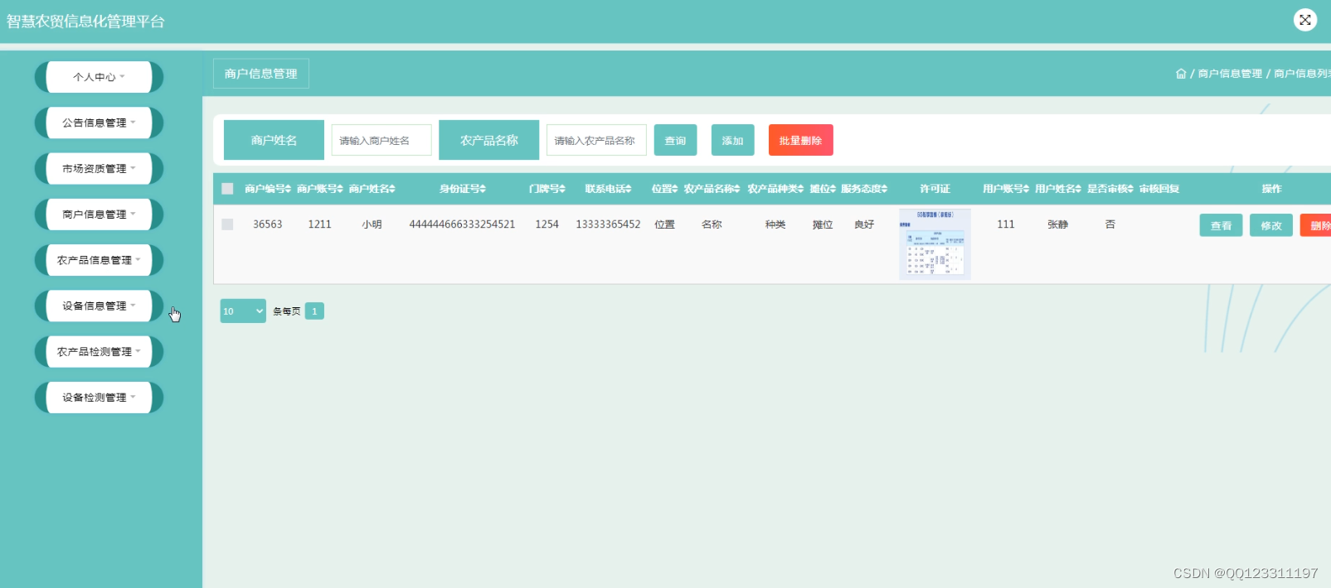
Task: Sort by 联系电话 column header
Action: 609,189
